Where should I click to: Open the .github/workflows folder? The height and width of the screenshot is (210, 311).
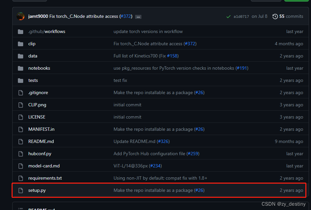tap(47, 31)
